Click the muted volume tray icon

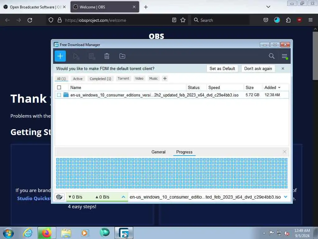[x=287, y=233]
